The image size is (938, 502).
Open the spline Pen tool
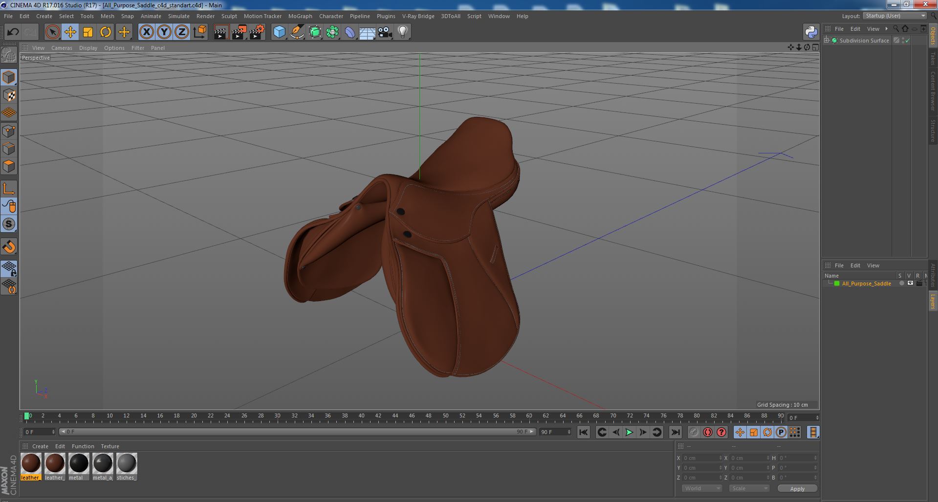click(x=297, y=32)
